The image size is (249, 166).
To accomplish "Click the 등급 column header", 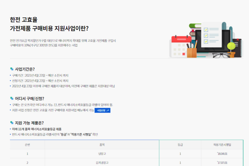I will point(180,145).
